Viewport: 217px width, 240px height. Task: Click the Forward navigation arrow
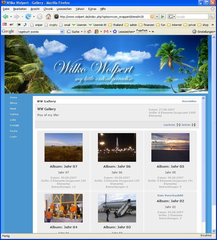click(17, 17)
